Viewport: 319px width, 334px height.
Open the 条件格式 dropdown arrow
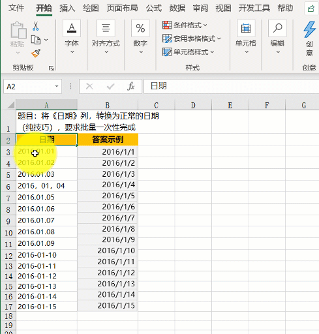point(205,25)
